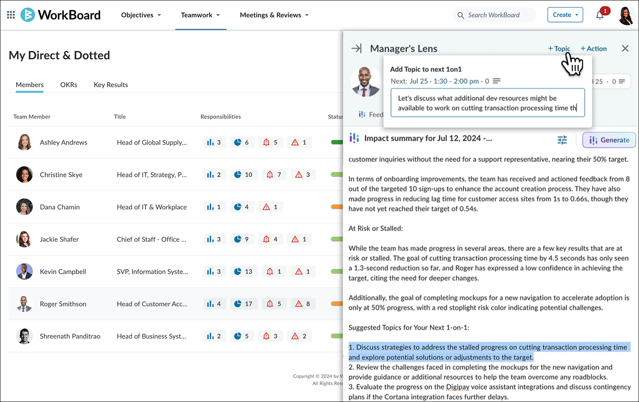Open the Create dropdown button

[x=565, y=15]
